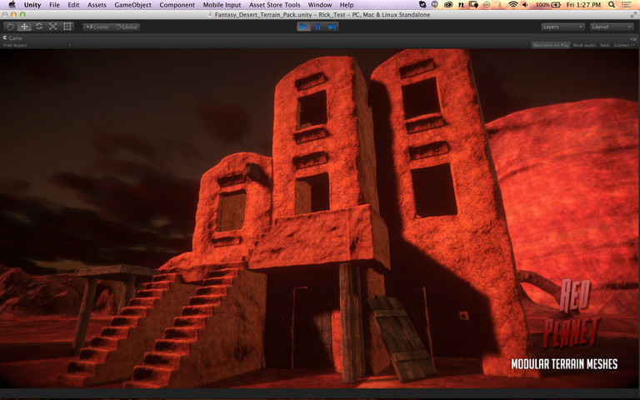Open Notification Center icon
The height and width of the screenshot is (400, 640).
click(x=627, y=5)
